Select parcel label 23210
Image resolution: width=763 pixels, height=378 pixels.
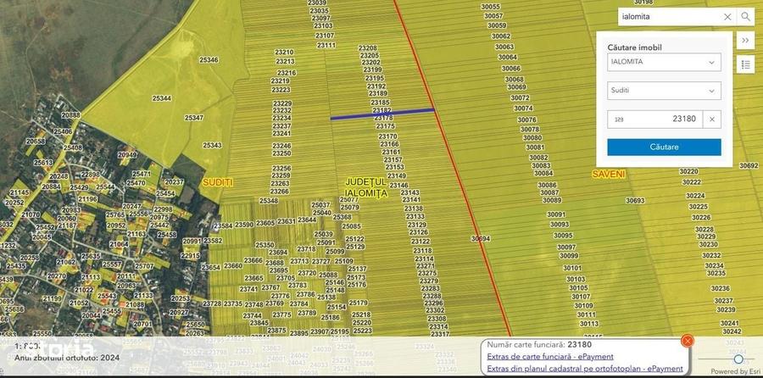click(284, 52)
